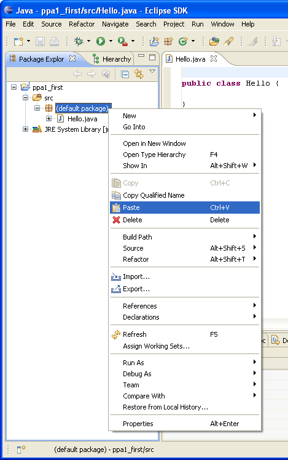Click the pencil toolbar icon after the flashlight
Viewport: 288px width, 460px height.
pyautogui.click(x=252, y=42)
